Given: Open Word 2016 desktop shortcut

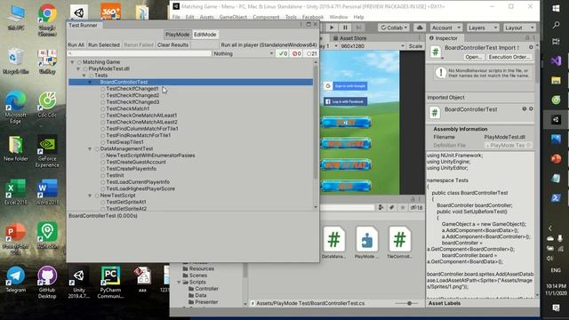Looking at the screenshot, I should [x=47, y=192].
